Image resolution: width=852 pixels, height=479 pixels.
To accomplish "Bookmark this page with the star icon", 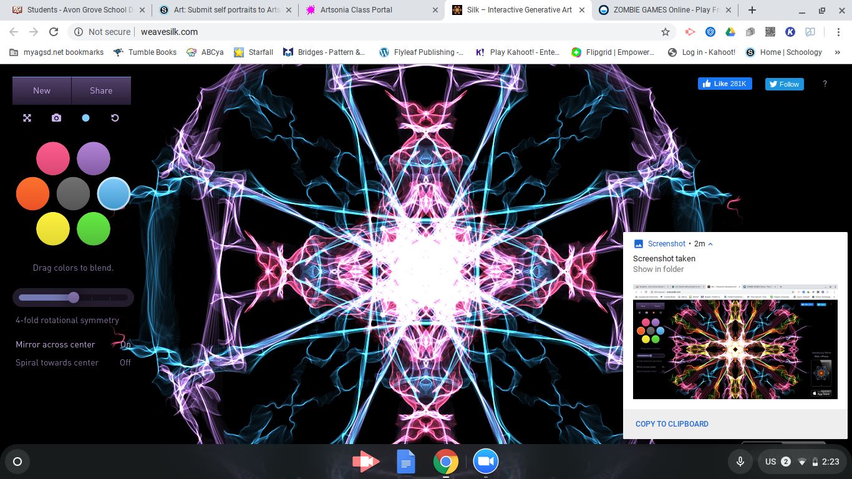I will click(666, 32).
